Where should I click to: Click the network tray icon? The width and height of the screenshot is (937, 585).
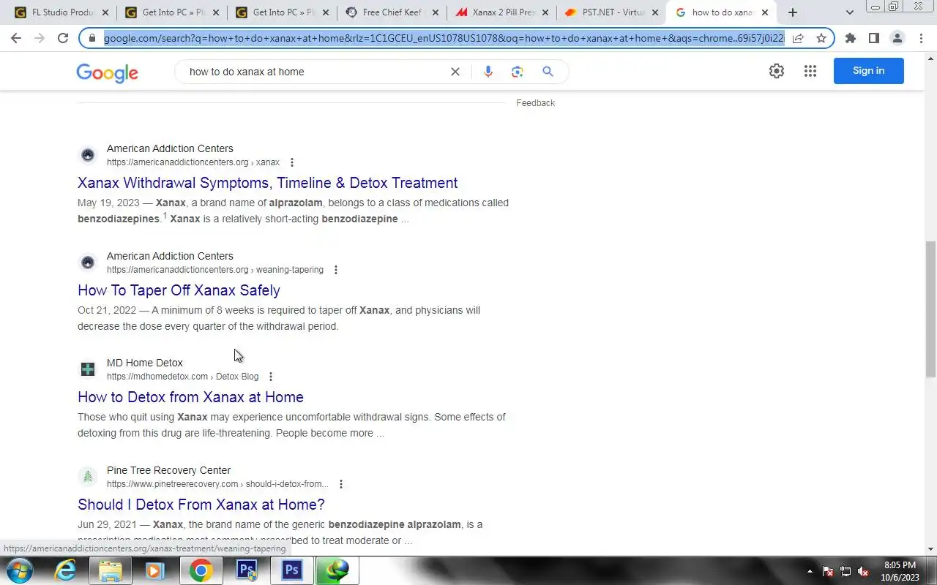[845, 571]
